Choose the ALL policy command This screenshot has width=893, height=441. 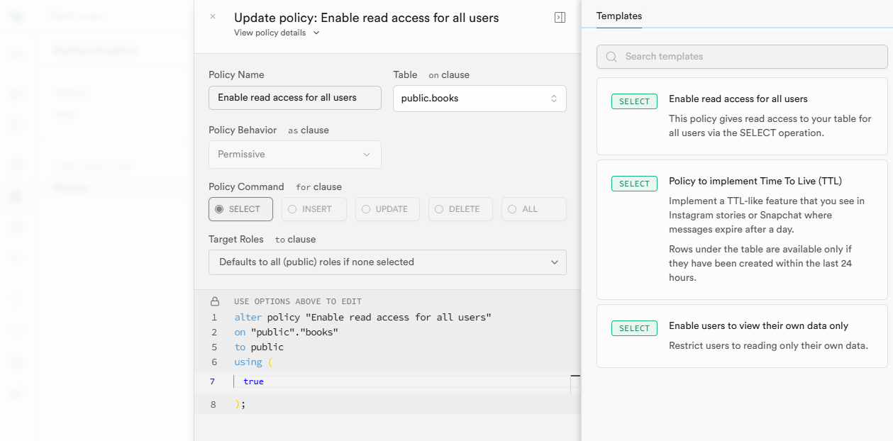tap(533, 208)
